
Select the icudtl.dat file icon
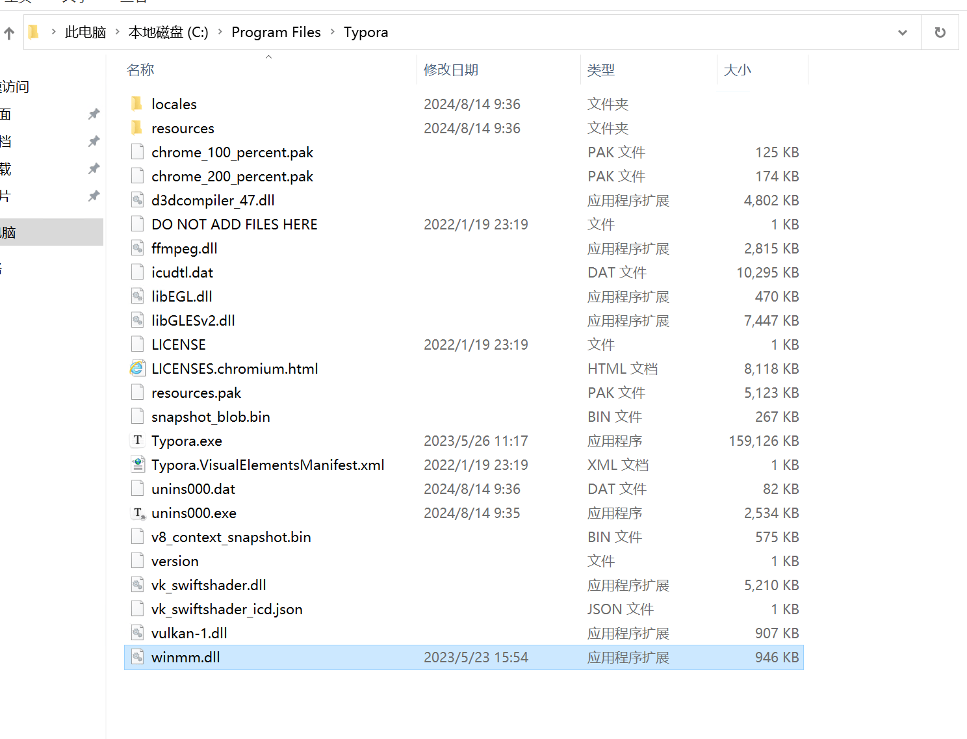point(137,272)
